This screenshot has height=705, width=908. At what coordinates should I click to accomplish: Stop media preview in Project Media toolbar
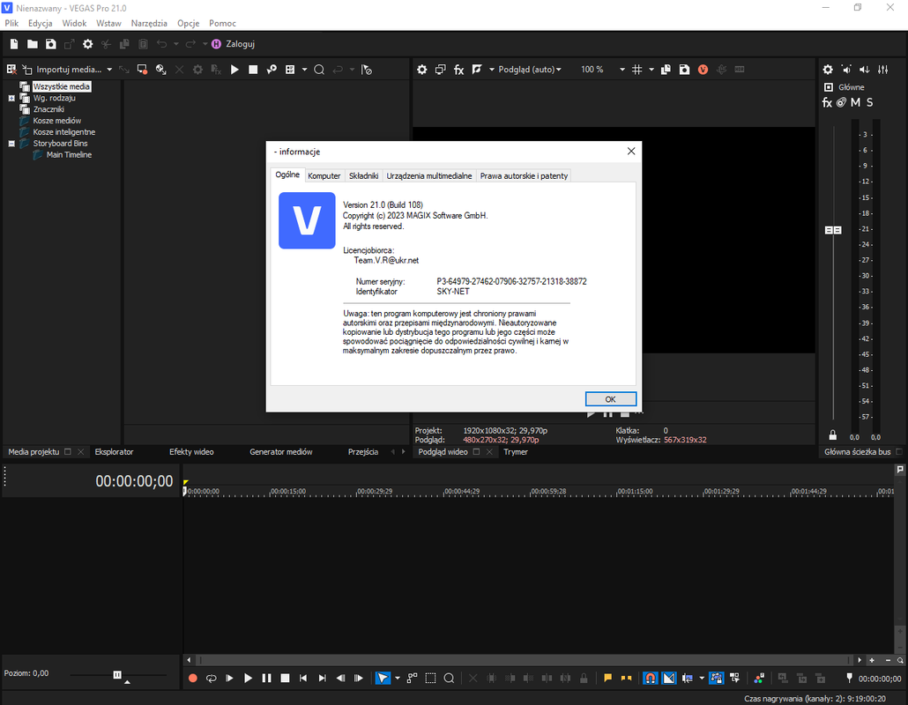(253, 70)
